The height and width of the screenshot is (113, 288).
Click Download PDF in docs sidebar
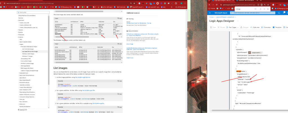(23, 110)
